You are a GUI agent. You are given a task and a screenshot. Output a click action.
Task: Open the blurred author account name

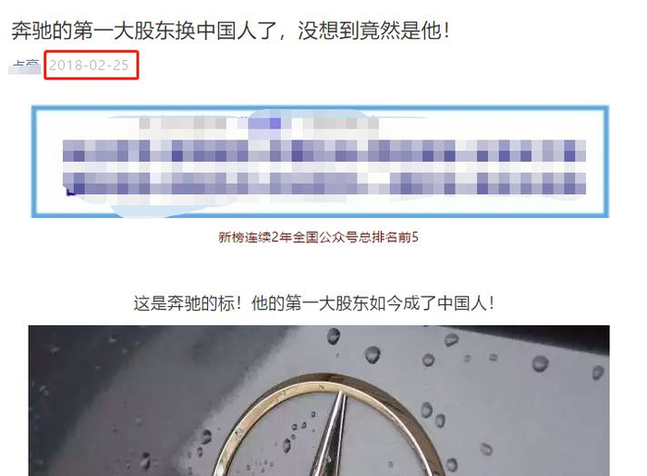25,66
